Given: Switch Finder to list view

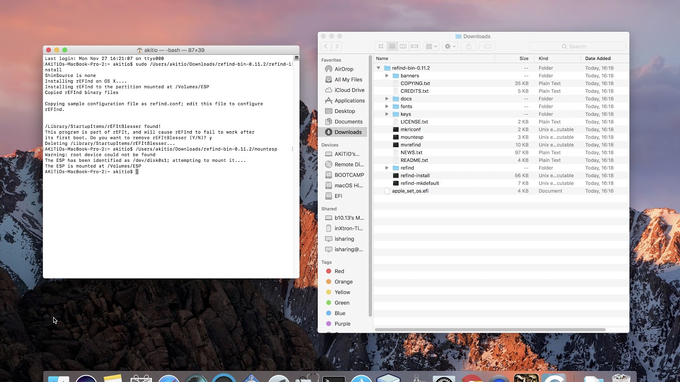Looking at the screenshot, I should click(x=392, y=47).
